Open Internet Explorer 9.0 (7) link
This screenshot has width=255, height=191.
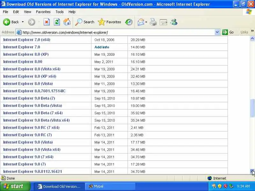[x=25, y=164]
